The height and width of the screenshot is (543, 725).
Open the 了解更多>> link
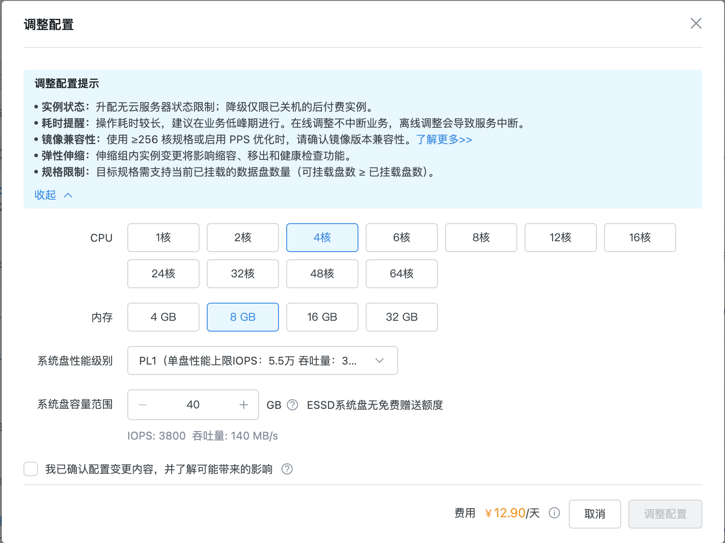point(444,140)
